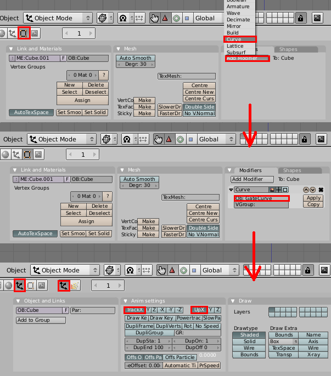Viewport: 331px width, 376px height.
Task: Adjust the eOffset 0.00 slider
Action: tap(144, 366)
